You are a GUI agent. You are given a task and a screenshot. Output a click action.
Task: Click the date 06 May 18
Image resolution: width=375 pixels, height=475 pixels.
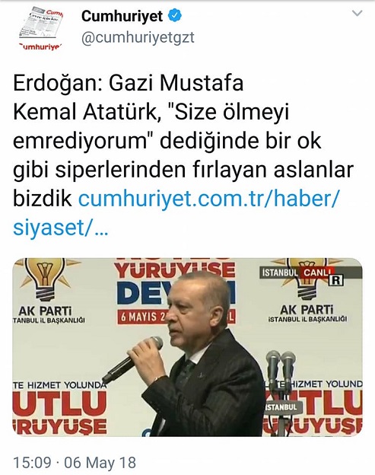click(x=100, y=463)
